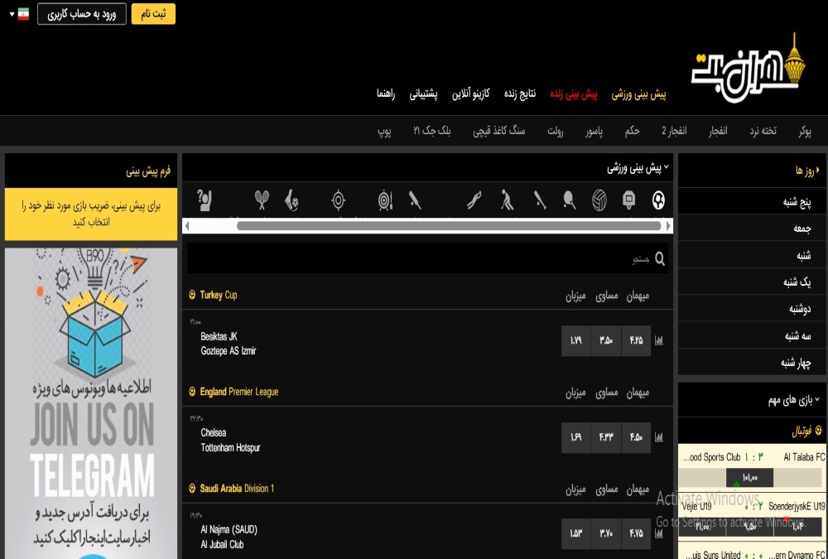Select چهار شنبه in days list

point(752,363)
